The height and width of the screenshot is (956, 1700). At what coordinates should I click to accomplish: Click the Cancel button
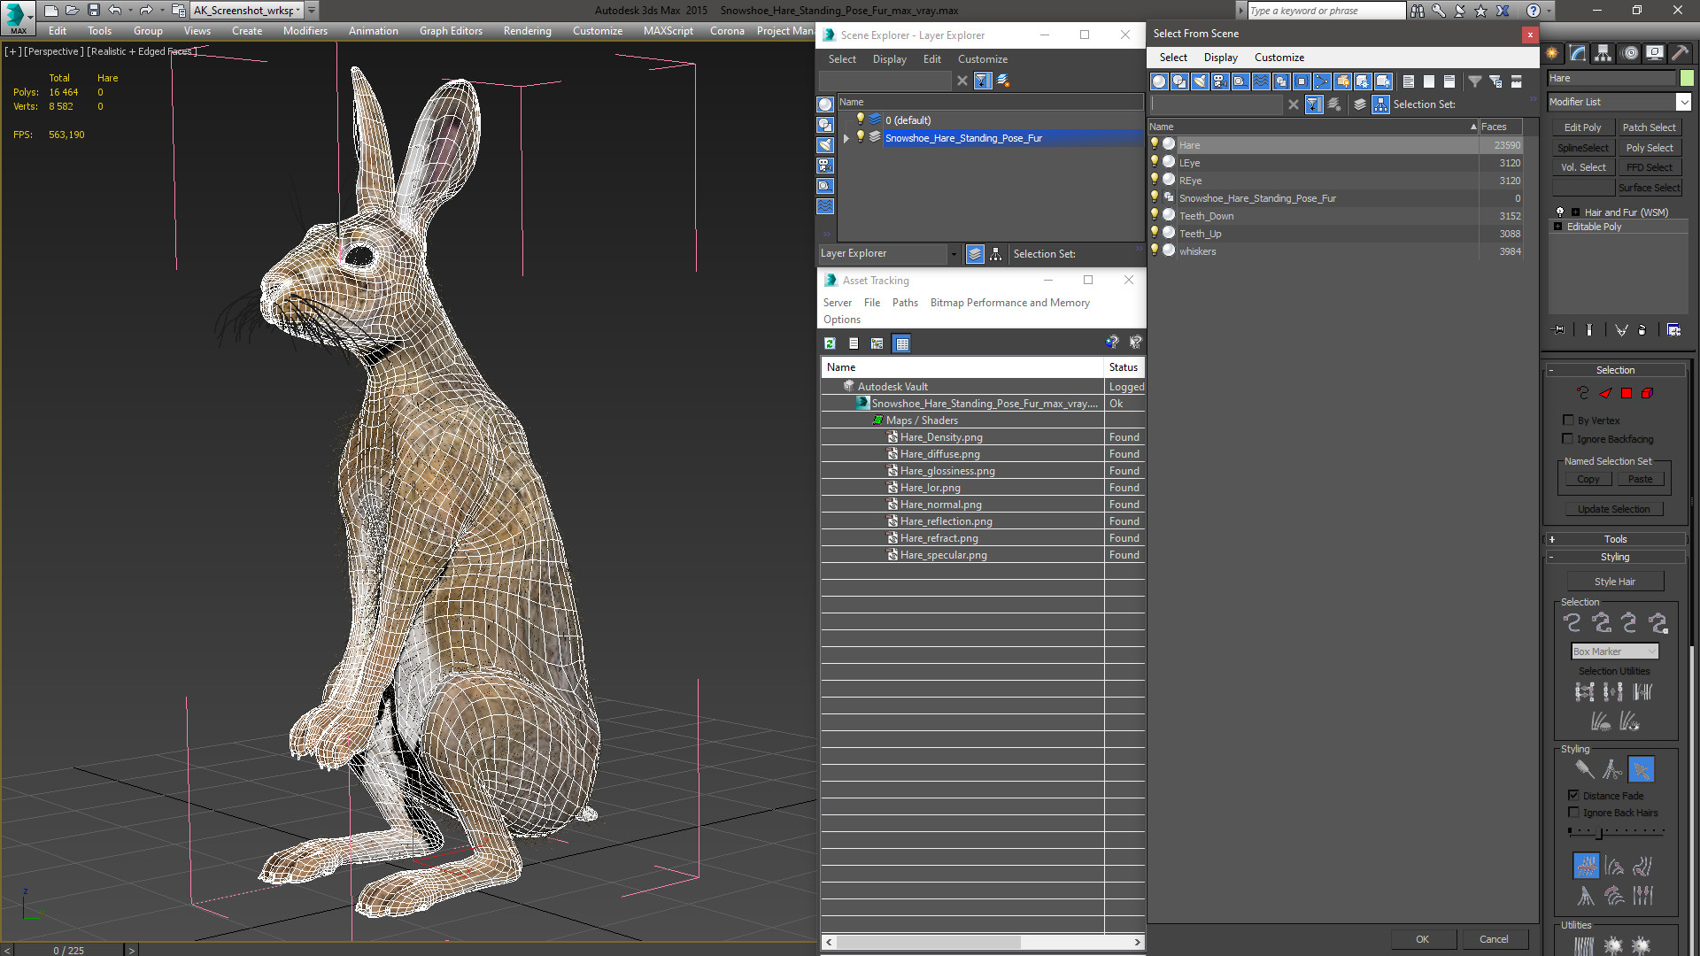tap(1494, 939)
